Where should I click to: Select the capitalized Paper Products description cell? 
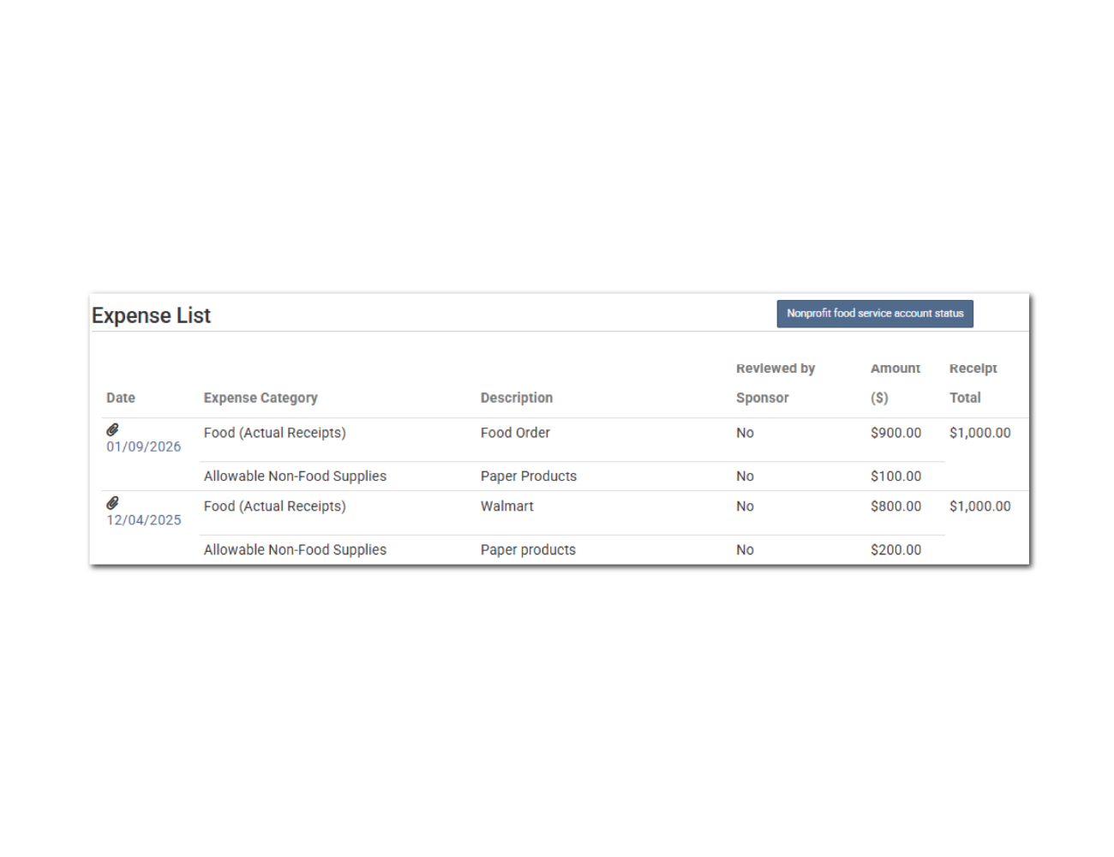click(x=528, y=476)
